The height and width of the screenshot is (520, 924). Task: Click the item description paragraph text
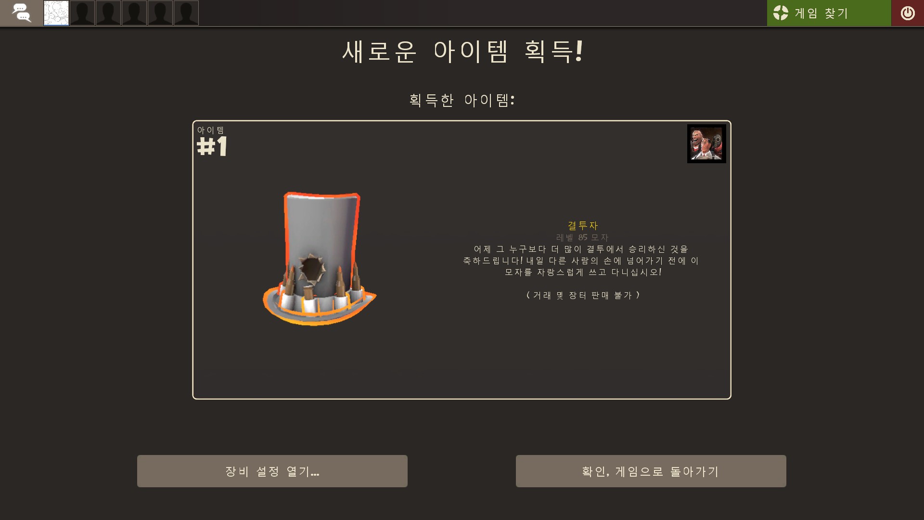pyautogui.click(x=581, y=260)
